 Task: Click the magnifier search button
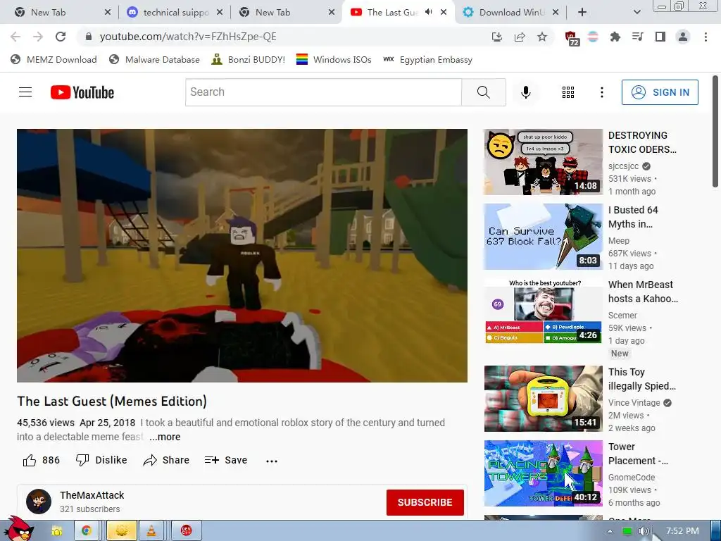(x=483, y=92)
